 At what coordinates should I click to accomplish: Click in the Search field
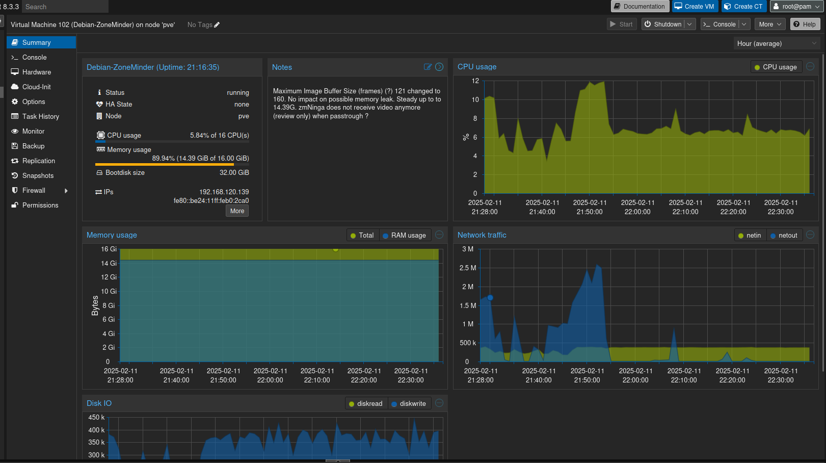65,6
